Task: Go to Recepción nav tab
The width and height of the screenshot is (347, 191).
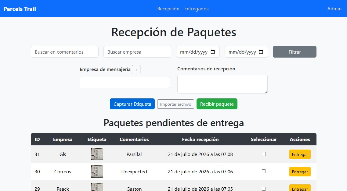Action: [x=168, y=9]
